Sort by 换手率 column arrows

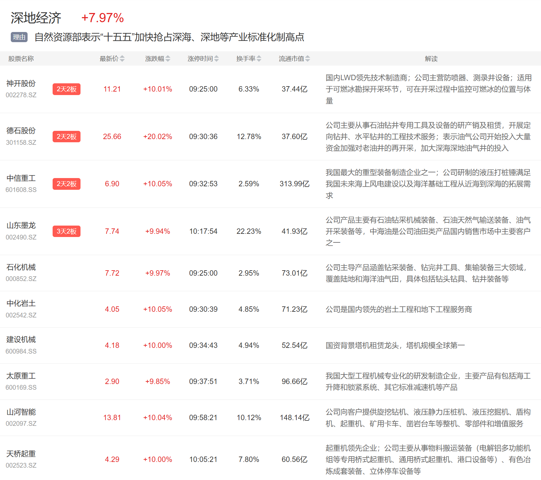(x=259, y=59)
